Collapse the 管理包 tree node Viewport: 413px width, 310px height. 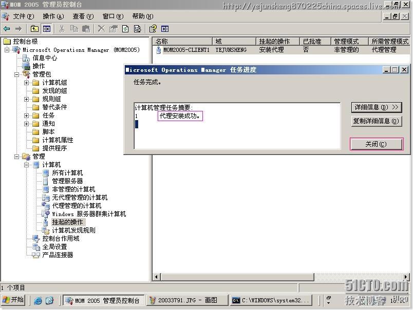[x=16, y=74]
